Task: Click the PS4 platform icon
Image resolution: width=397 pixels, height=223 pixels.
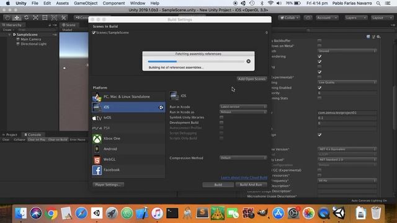Action: (97, 128)
